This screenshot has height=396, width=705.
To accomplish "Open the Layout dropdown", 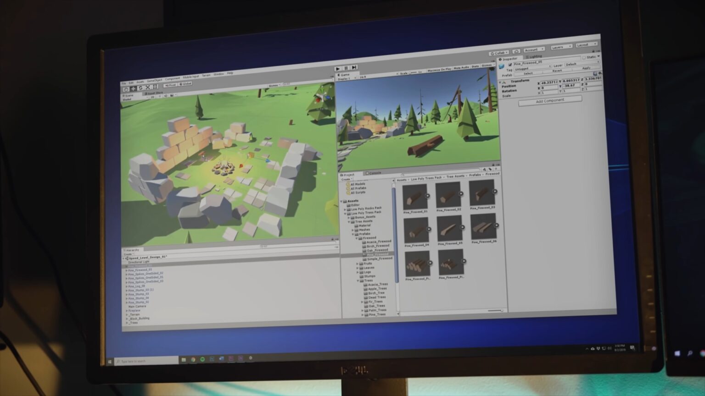I will (x=586, y=45).
